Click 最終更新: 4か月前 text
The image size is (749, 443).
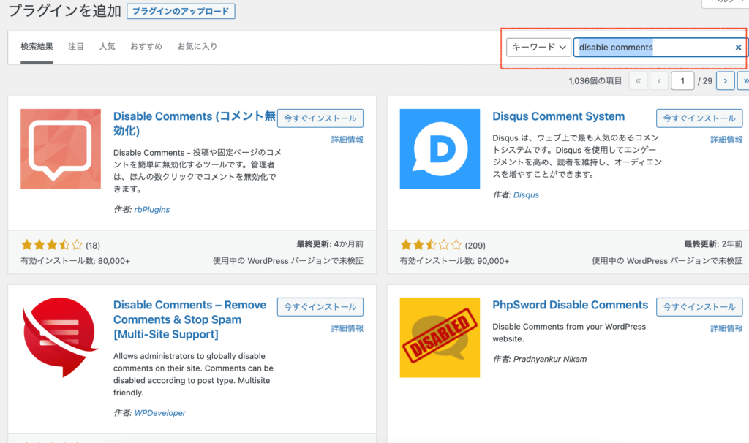pyautogui.click(x=330, y=244)
